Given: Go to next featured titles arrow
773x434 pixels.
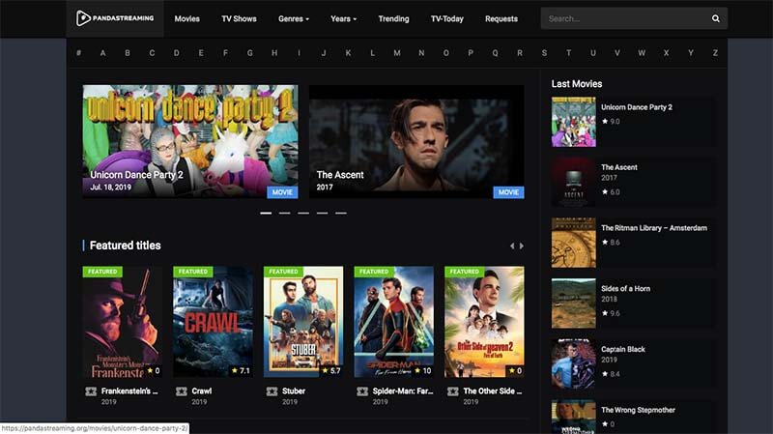Looking at the screenshot, I should (x=522, y=246).
